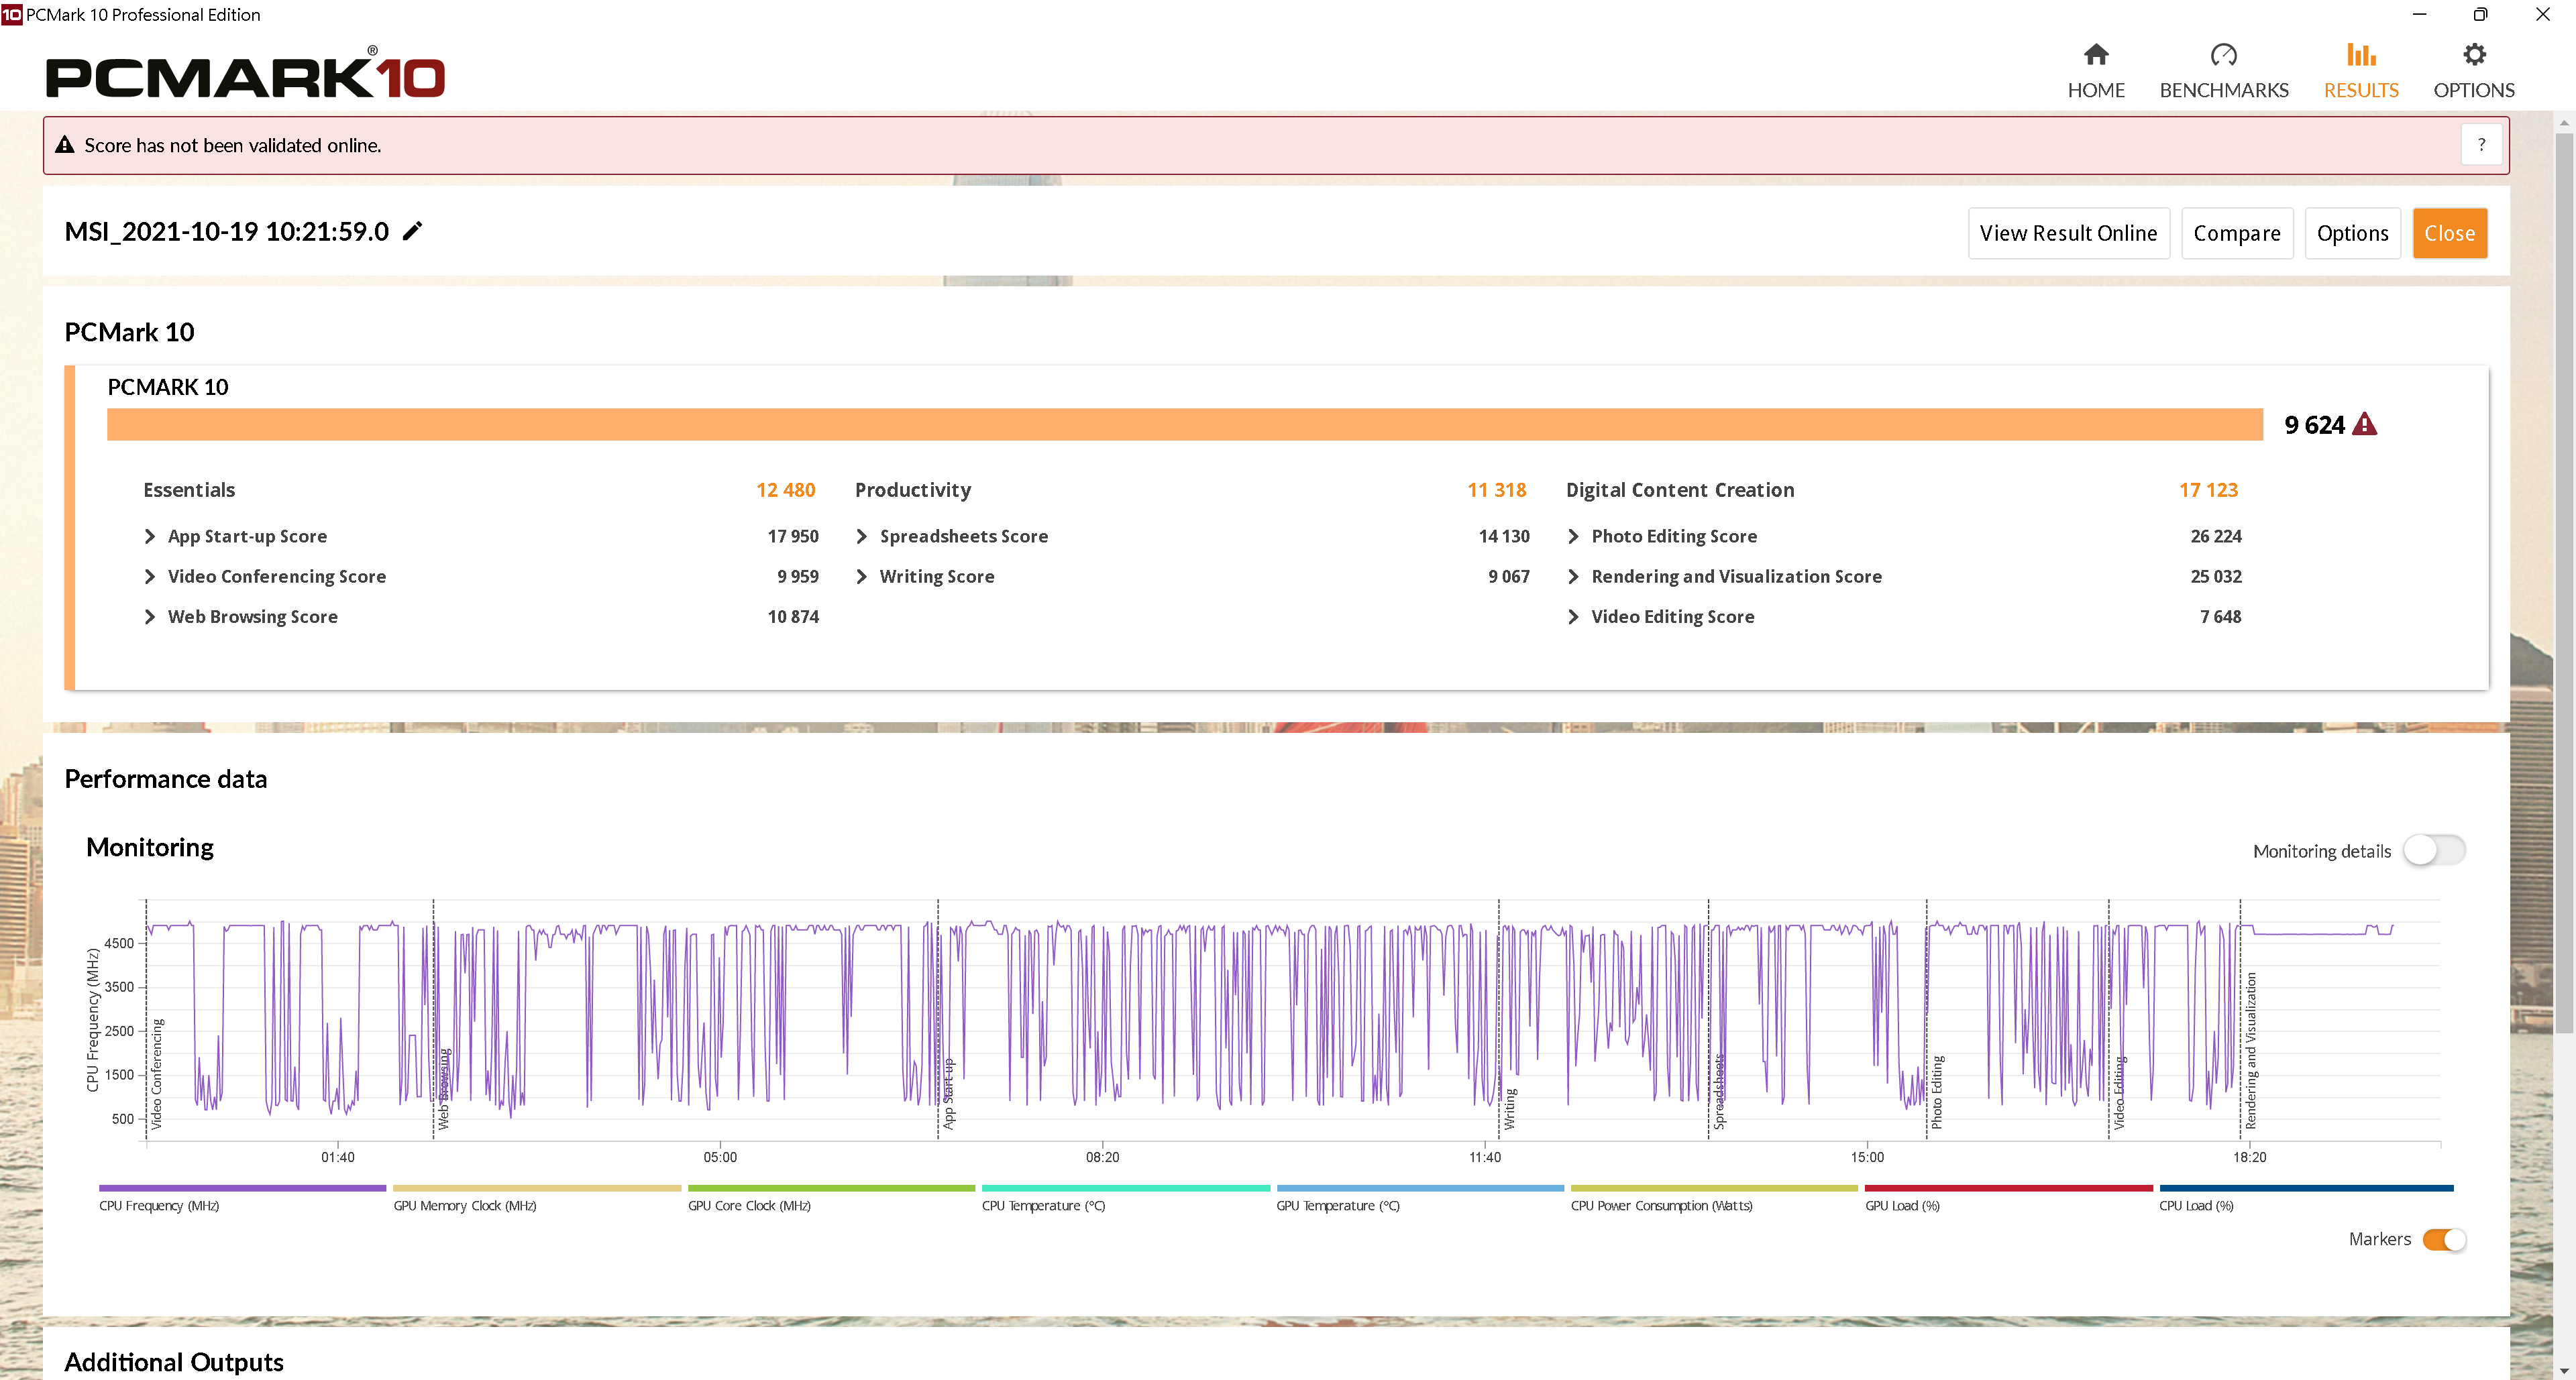Toggle GPU Core Clock (MHz) legend
Image resolution: width=2576 pixels, height=1380 pixels.
coord(831,1198)
